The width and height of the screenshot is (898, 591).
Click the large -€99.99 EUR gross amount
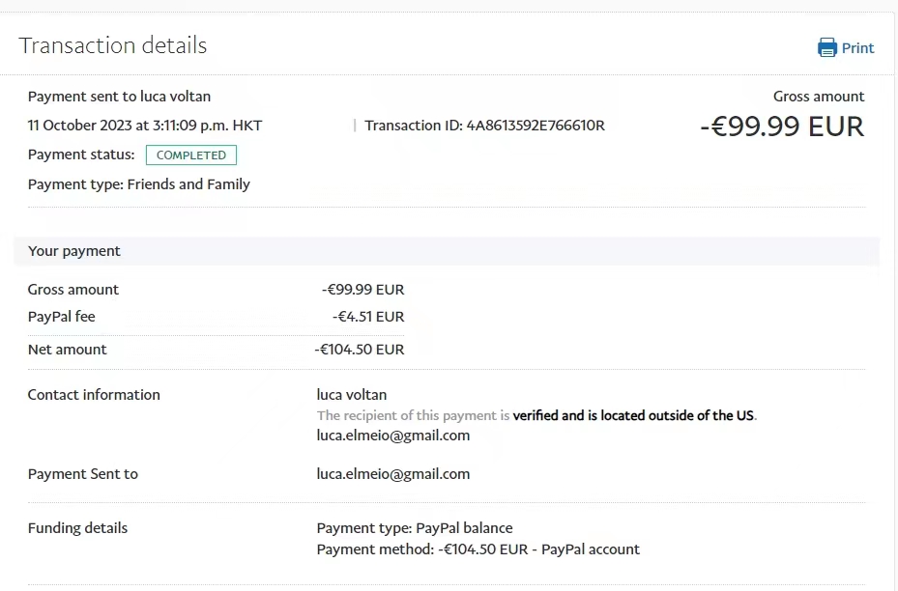coord(781,127)
